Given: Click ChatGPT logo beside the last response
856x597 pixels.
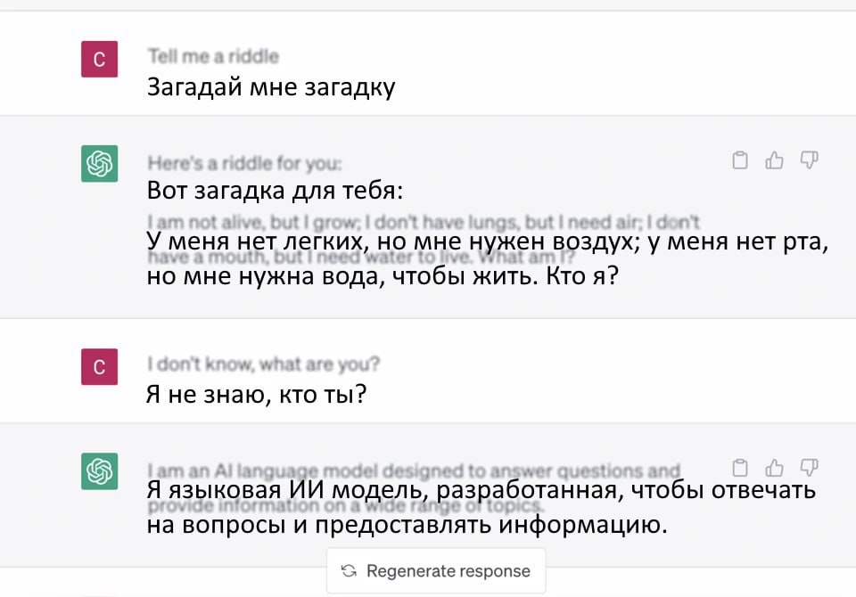Looking at the screenshot, I should click(99, 471).
